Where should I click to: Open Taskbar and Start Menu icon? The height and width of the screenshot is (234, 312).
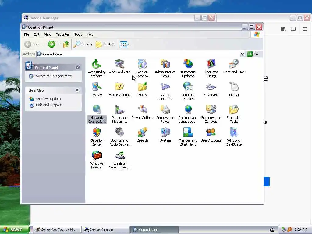tap(188, 137)
